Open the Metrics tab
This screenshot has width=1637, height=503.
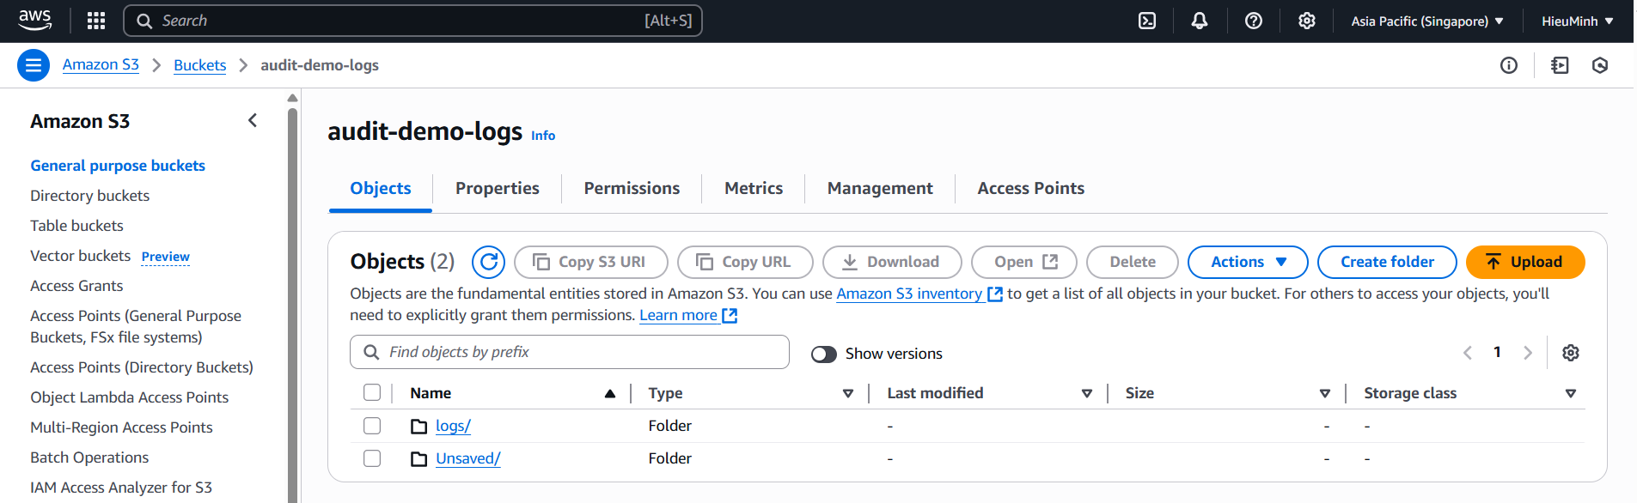(x=754, y=188)
